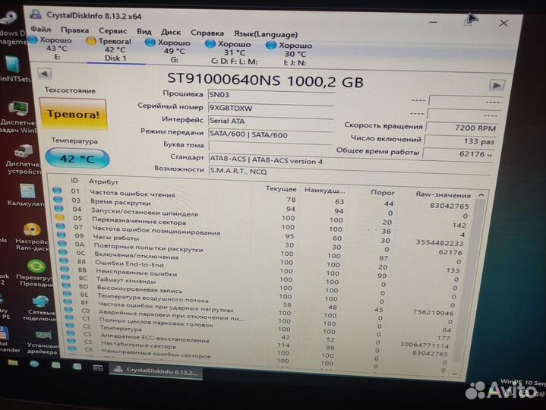The image size is (546, 410).
Task: Click the Порог column header
Action: point(382,192)
